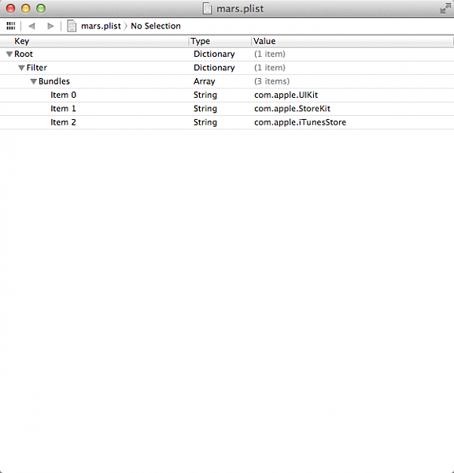Sort by the Key column header
The width and height of the screenshot is (454, 473).
pyautogui.click(x=22, y=41)
